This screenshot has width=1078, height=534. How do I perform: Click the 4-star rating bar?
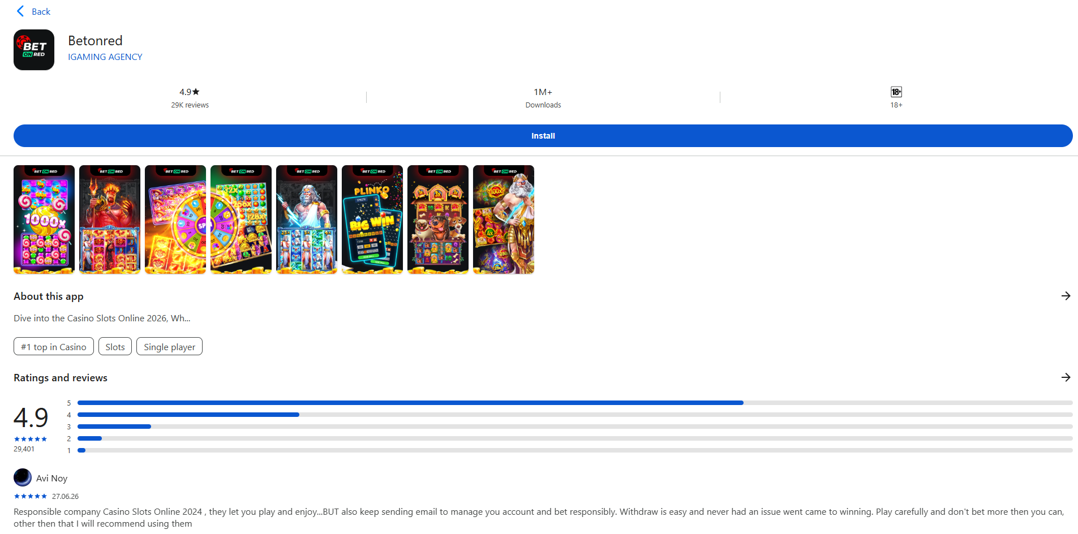(575, 415)
